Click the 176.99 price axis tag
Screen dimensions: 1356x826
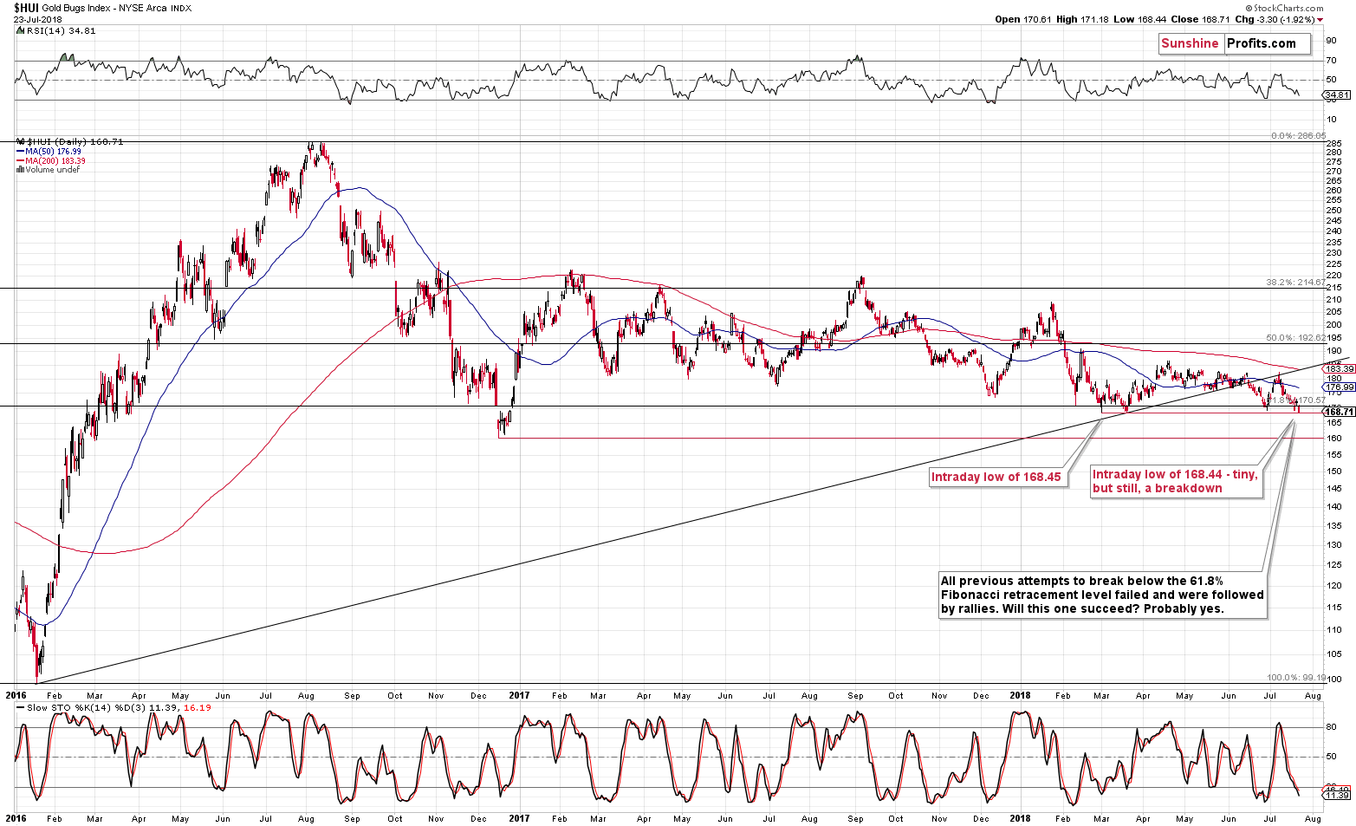pyautogui.click(x=1340, y=387)
